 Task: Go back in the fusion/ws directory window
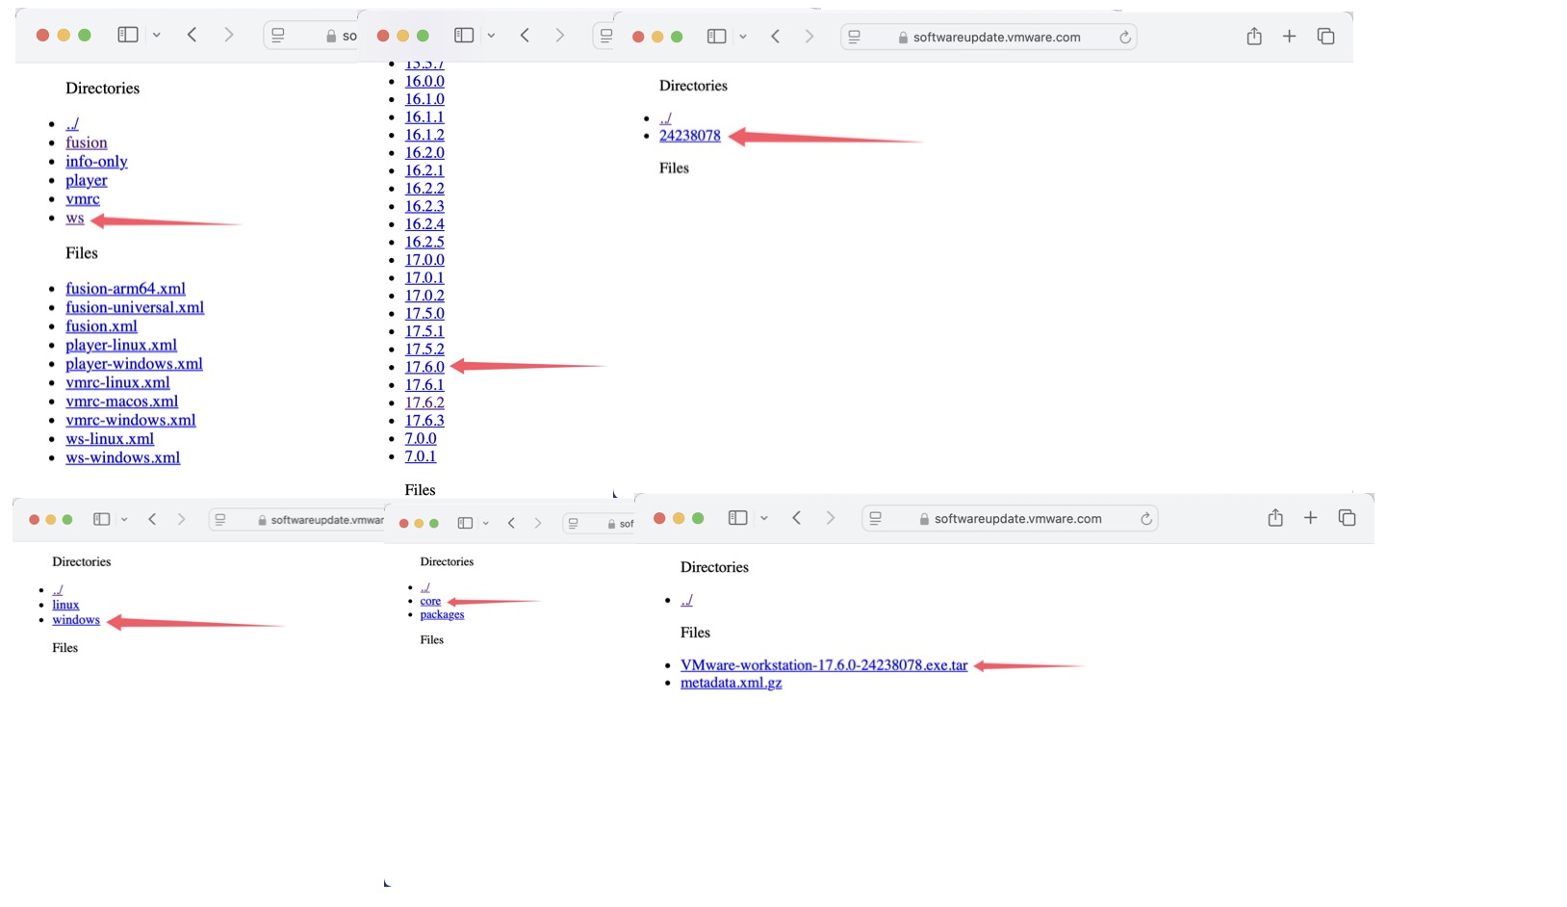pyautogui.click(x=193, y=35)
